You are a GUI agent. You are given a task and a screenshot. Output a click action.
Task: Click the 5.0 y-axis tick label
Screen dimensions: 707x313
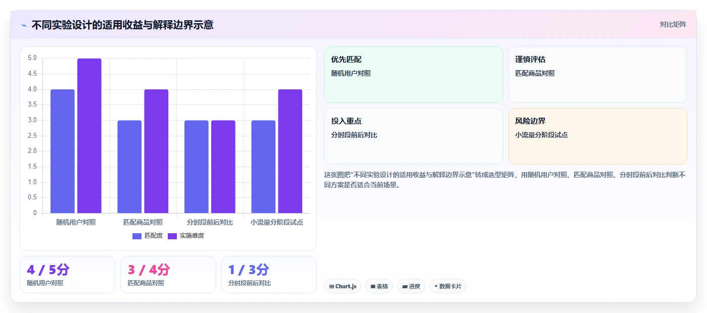[x=32, y=58]
